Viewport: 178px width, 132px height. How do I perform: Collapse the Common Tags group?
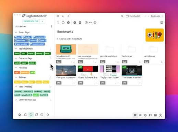(x=16, y=58)
